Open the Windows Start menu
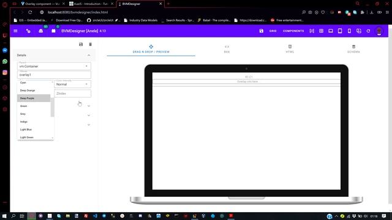Viewport: 392px width, 220px height. [x=4, y=216]
